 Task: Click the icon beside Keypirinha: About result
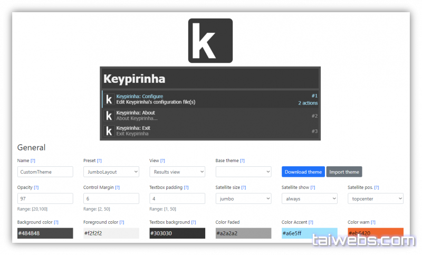109,116
